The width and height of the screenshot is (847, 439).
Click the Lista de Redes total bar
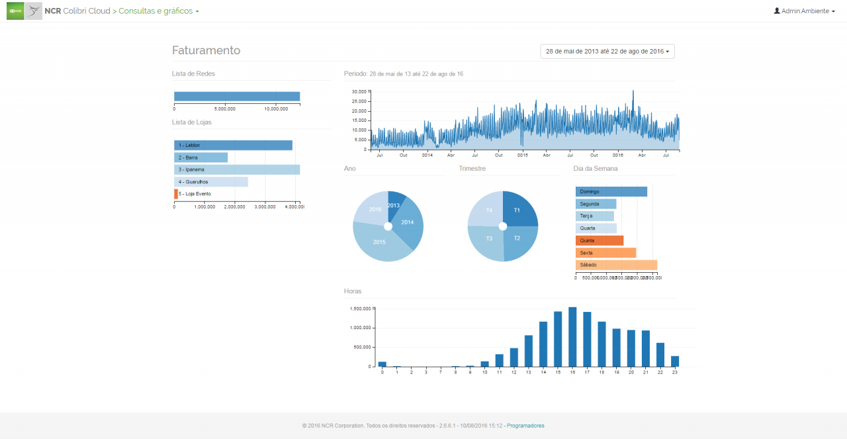click(x=236, y=97)
